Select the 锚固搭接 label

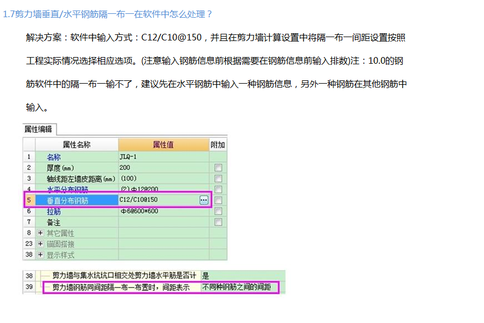pos(60,244)
